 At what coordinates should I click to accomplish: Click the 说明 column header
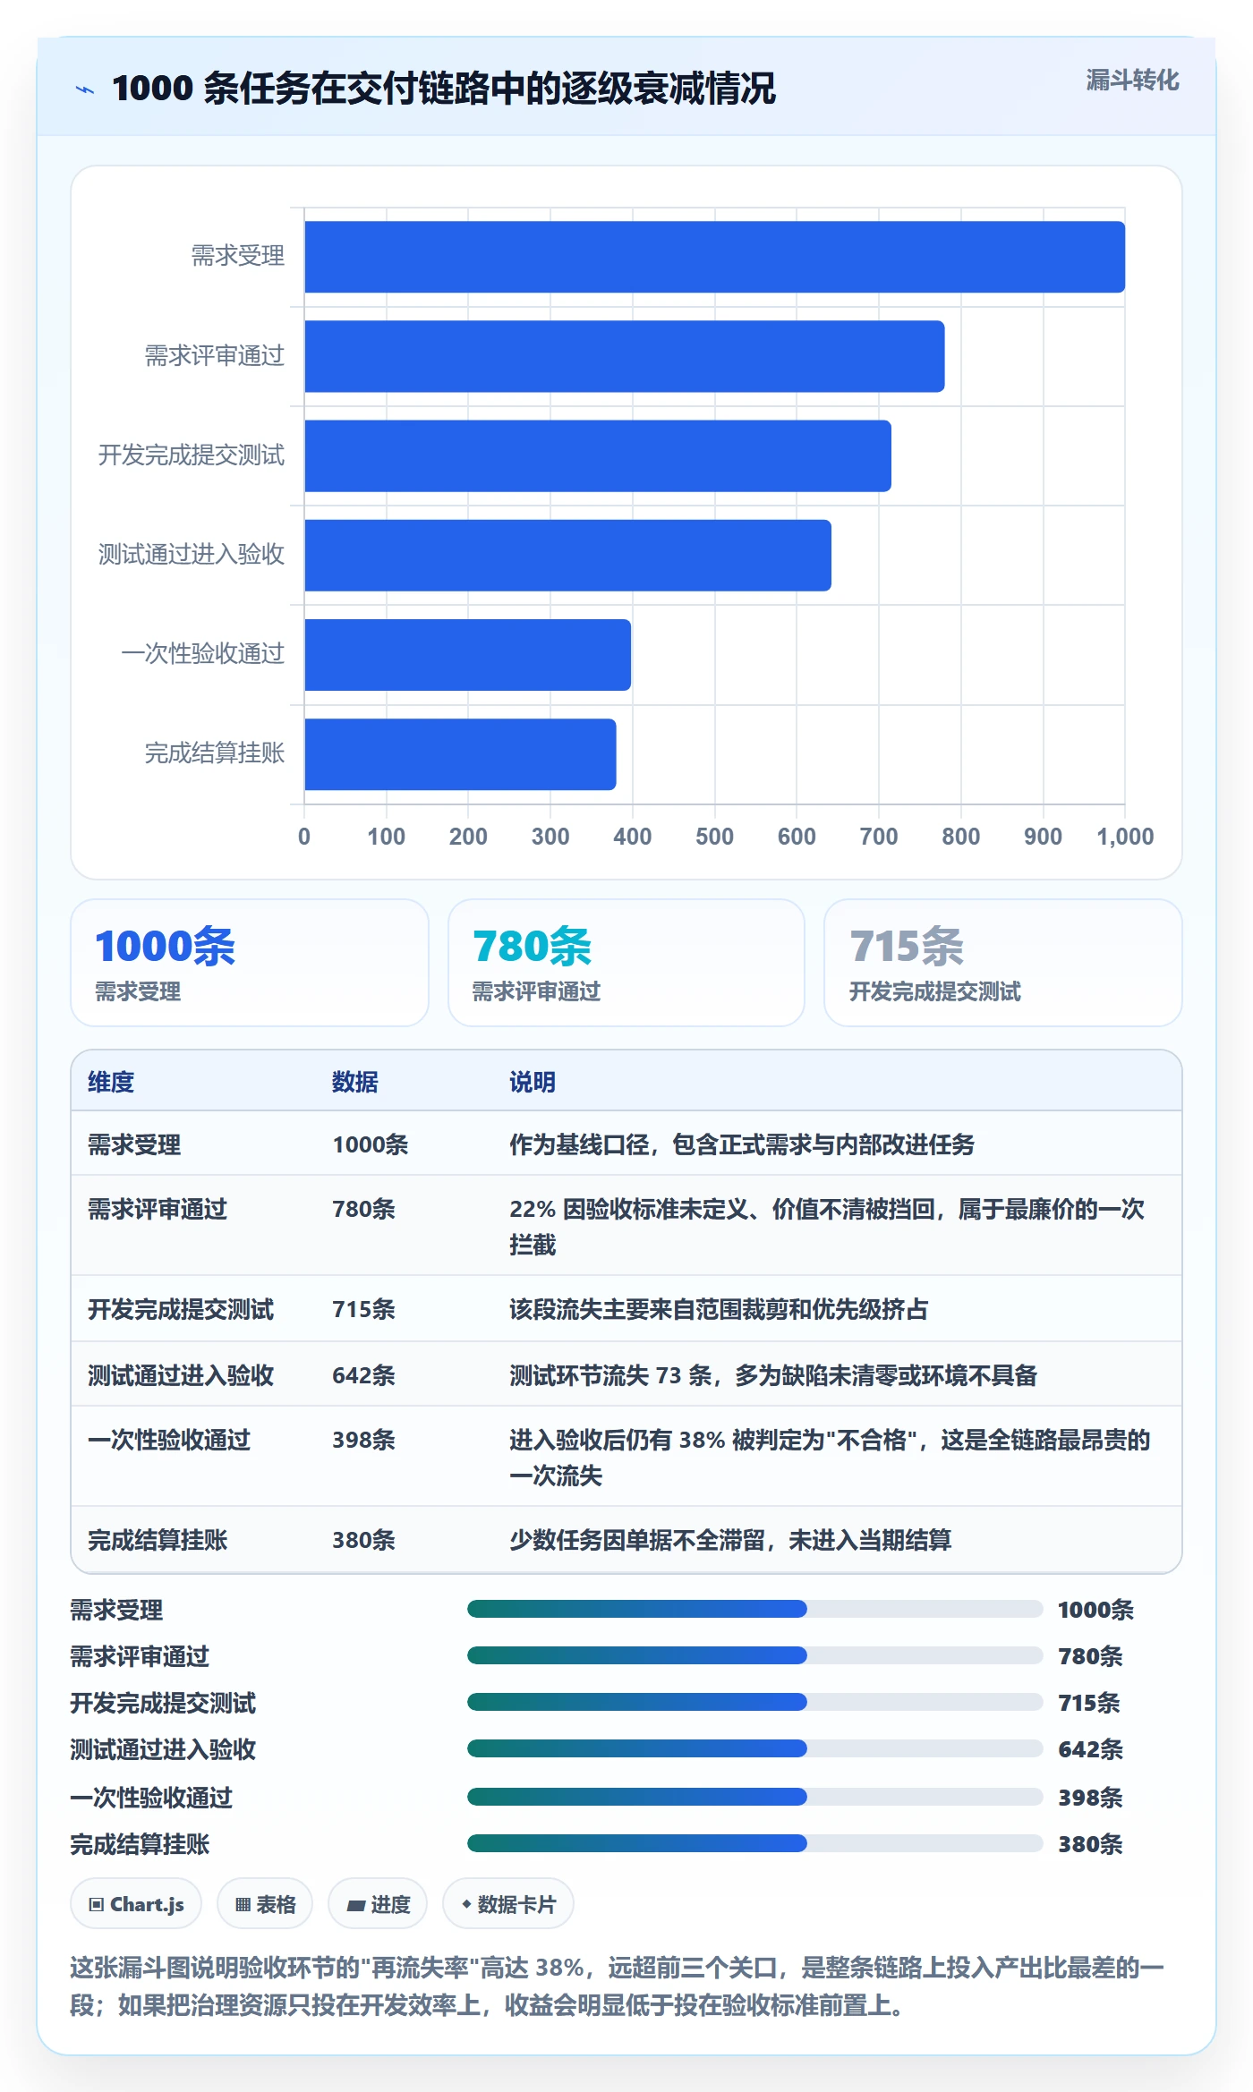[533, 1082]
